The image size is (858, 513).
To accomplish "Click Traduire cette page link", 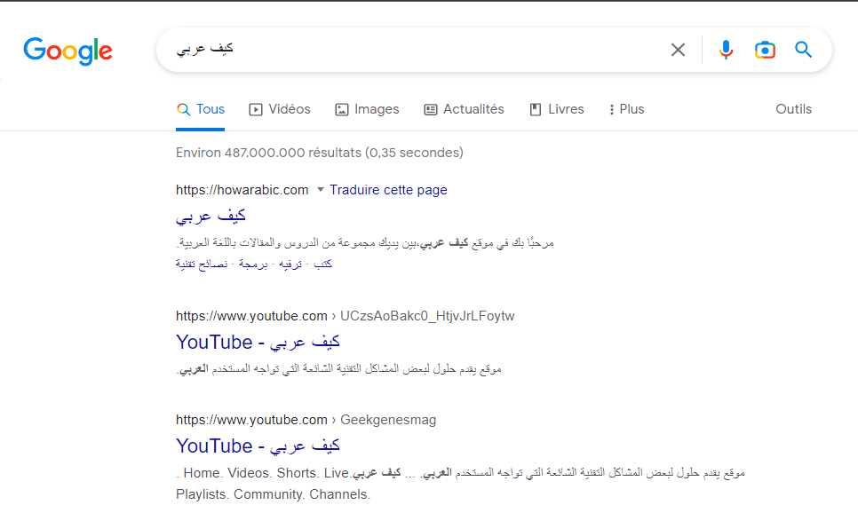I will (388, 190).
